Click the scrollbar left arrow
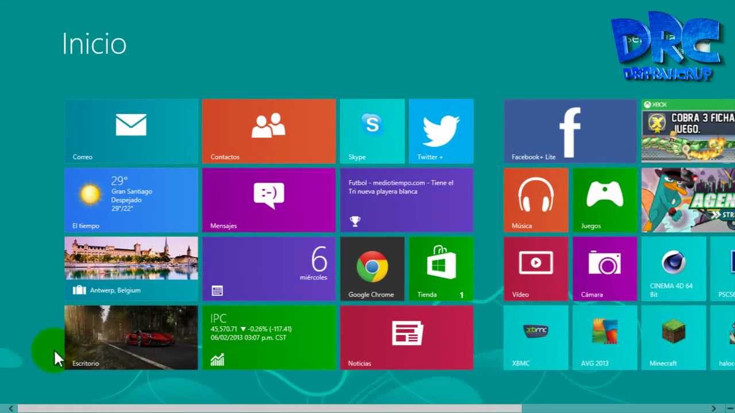Screen dimensions: 735x413 (x=10, y=408)
